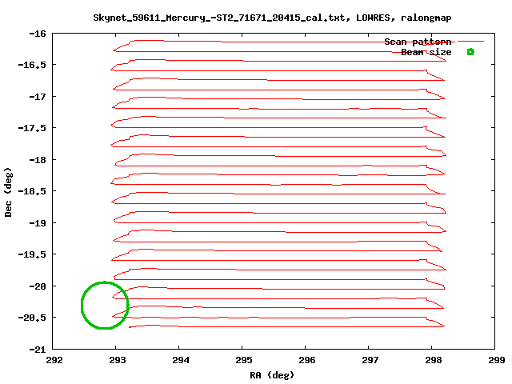Screen dimensions: 512x384
Task: Click the y-axis tick label -21
Action: tap(38, 350)
